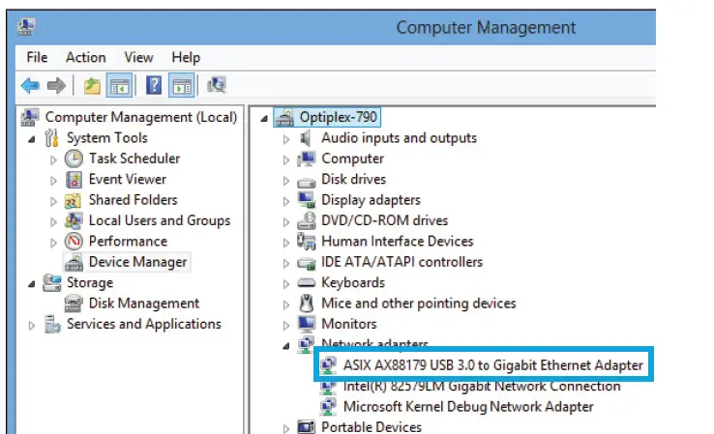Click the Audio inputs speaker icon
The width and height of the screenshot is (714, 434).
click(306, 138)
